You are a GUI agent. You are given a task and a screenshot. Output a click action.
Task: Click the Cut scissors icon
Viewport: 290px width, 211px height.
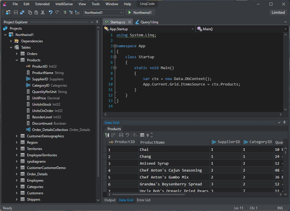pos(43,12)
